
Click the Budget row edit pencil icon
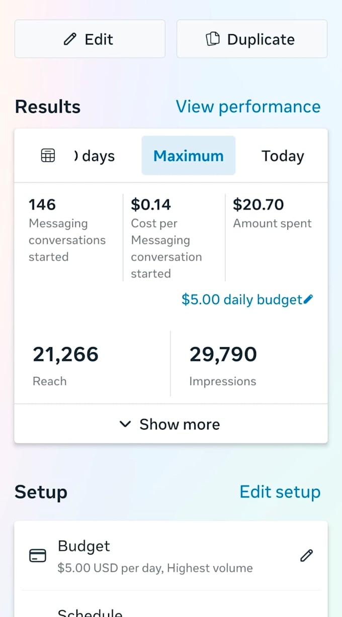pyautogui.click(x=306, y=555)
